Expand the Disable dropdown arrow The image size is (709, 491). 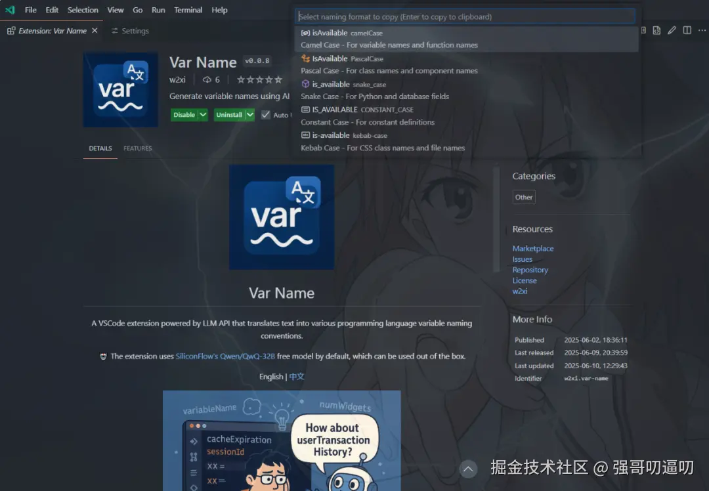tap(203, 115)
